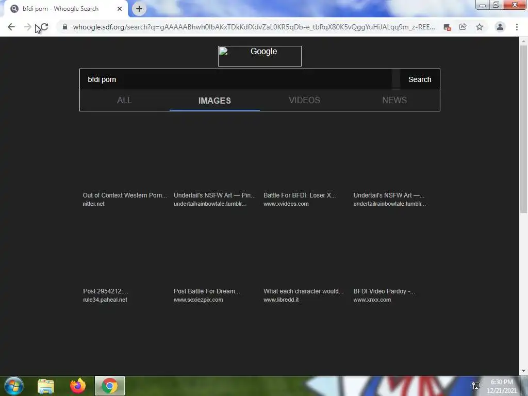This screenshot has width=528, height=396.
Task: Open the Chrome three-dot menu
Action: pos(517,27)
